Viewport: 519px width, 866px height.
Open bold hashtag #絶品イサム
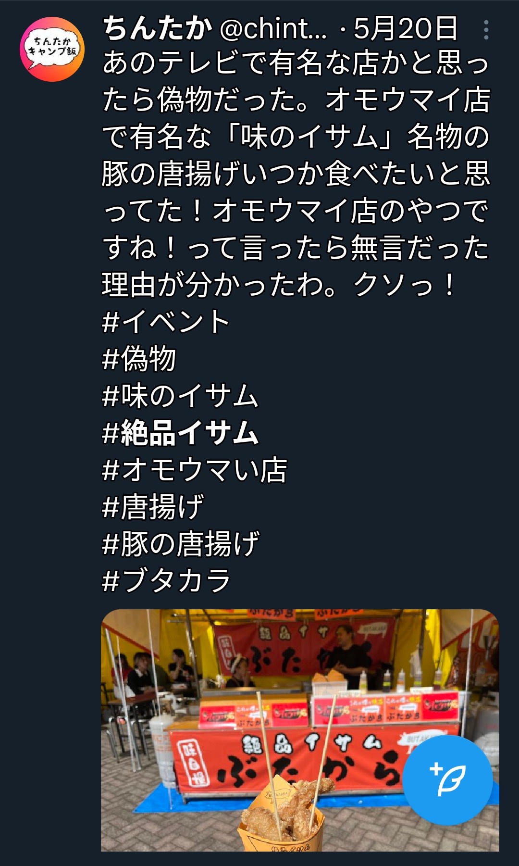(x=180, y=433)
